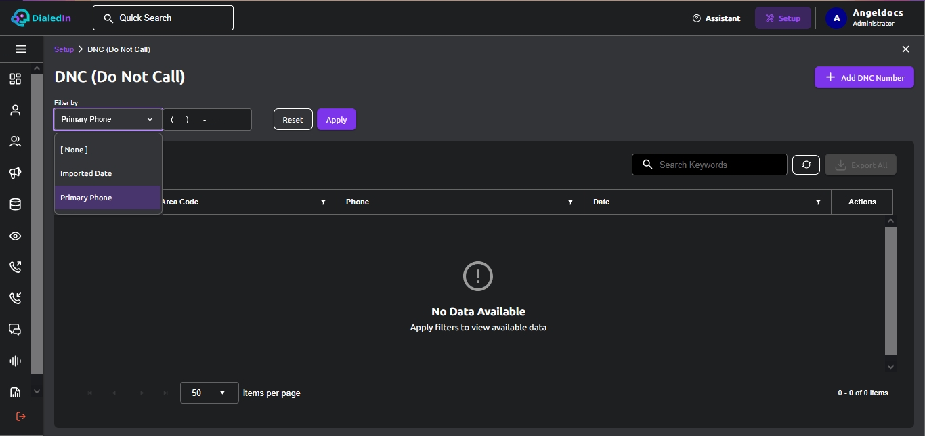Screen dimensions: 925x436
Task: Click the Export All button
Action: tap(861, 165)
